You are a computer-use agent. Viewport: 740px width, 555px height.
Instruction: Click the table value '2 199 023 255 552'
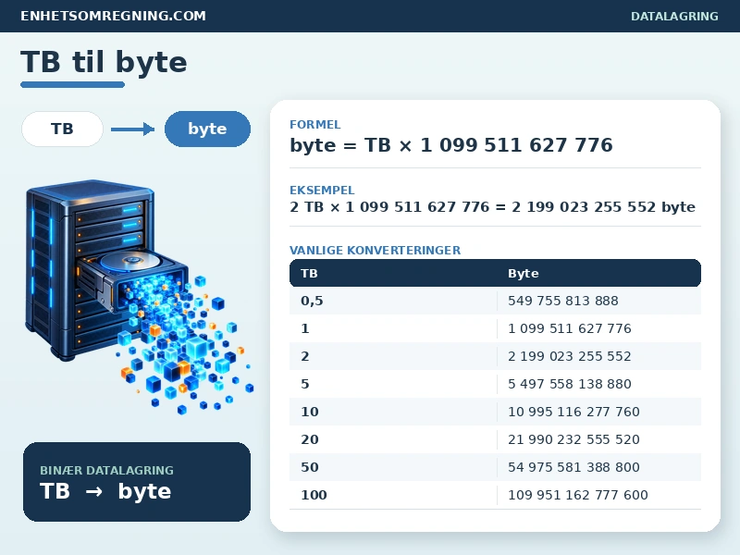[x=569, y=356]
